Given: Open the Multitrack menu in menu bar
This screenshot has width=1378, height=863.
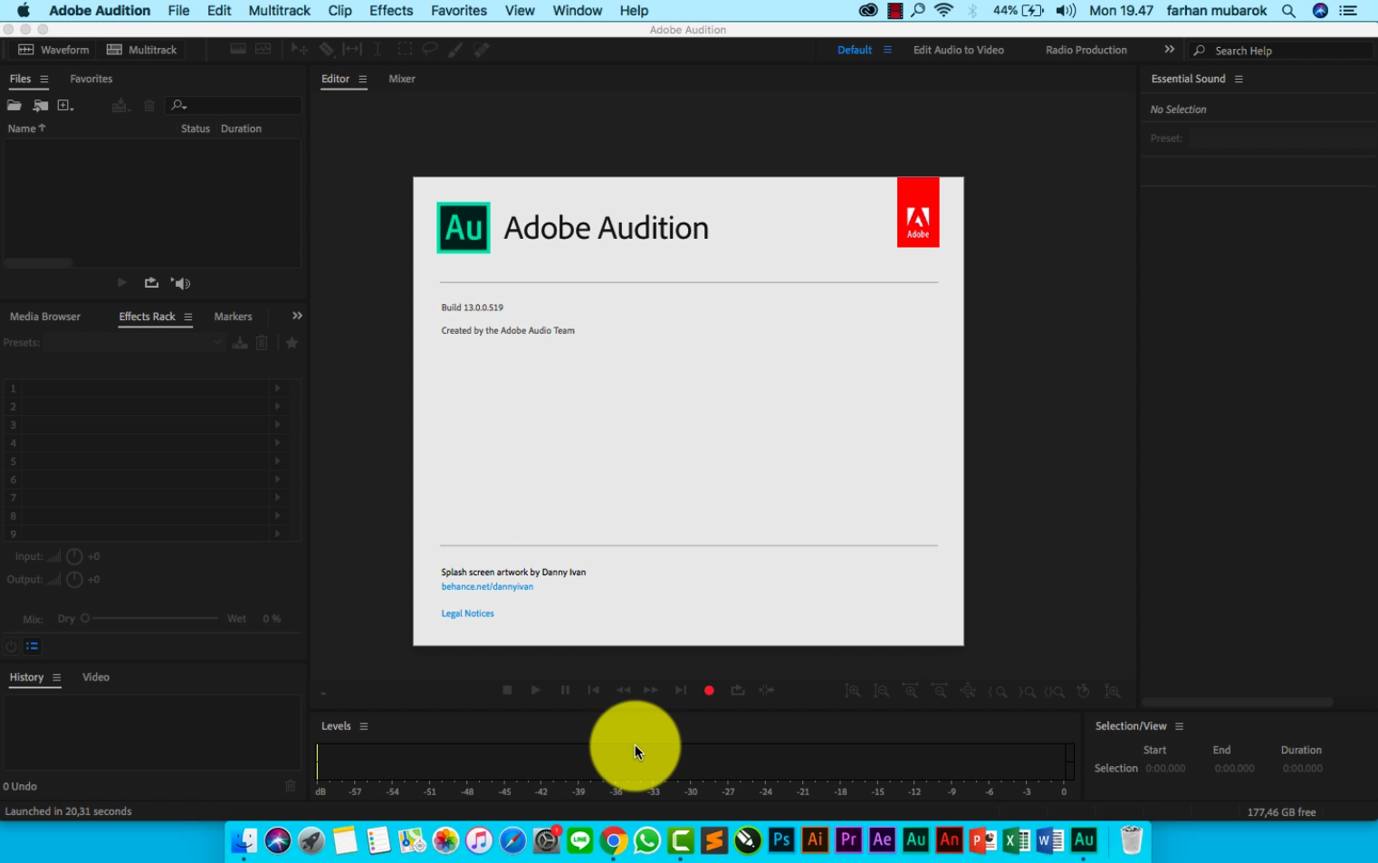Looking at the screenshot, I should tap(280, 11).
